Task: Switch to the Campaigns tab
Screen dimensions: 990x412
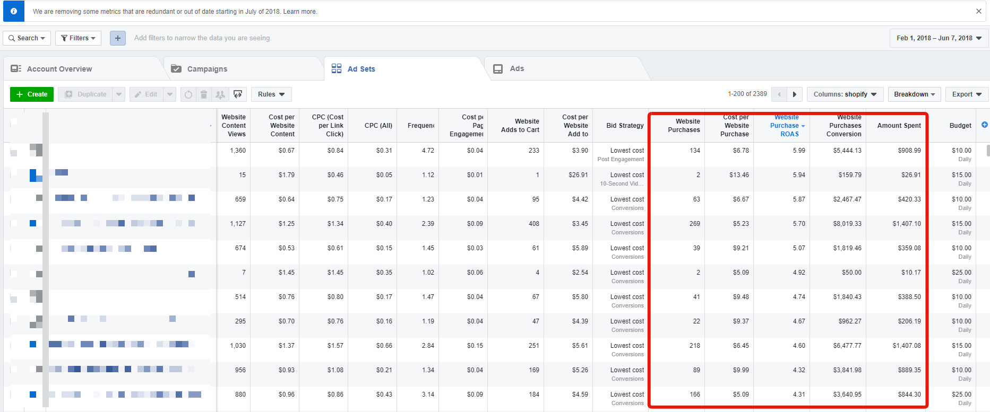Action: tap(207, 69)
